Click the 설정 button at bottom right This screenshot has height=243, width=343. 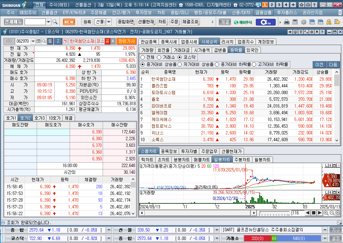click(x=336, y=238)
